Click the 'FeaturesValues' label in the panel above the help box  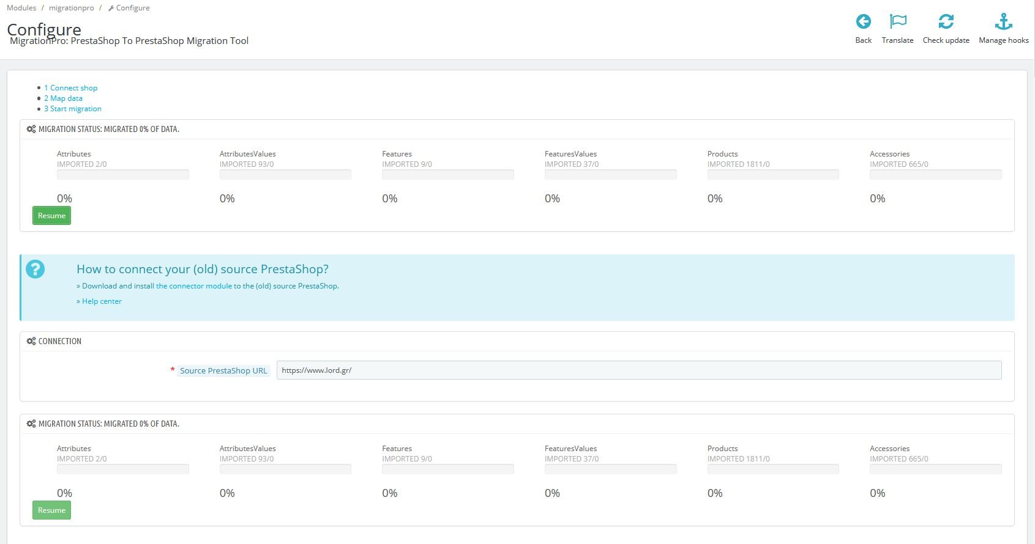[x=571, y=154]
